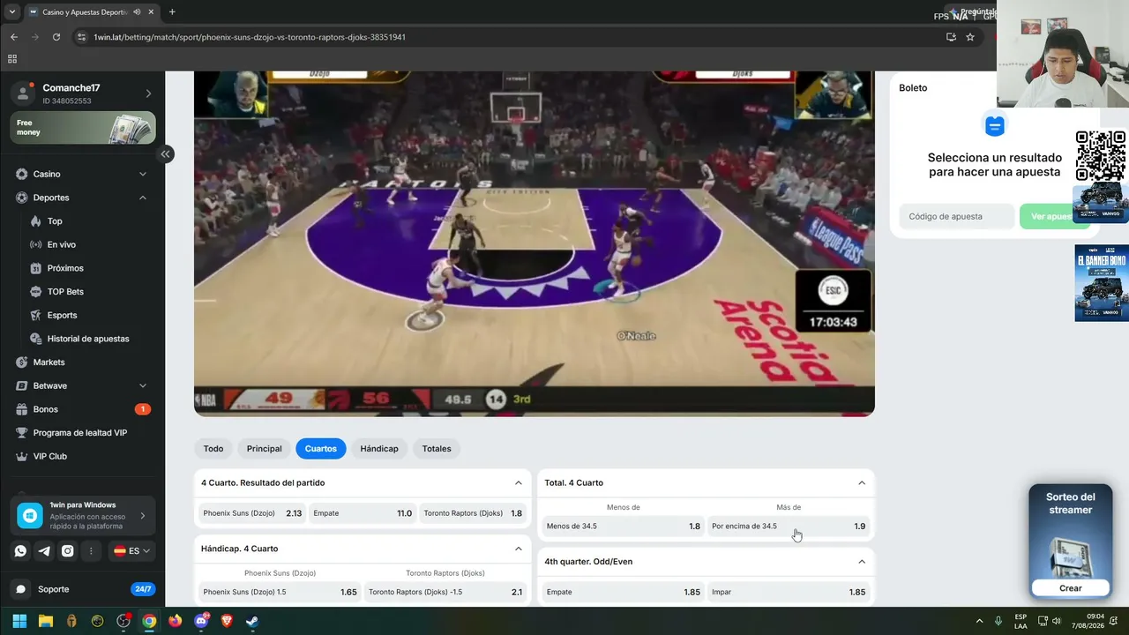Open the Bonos gift icon

(22, 409)
